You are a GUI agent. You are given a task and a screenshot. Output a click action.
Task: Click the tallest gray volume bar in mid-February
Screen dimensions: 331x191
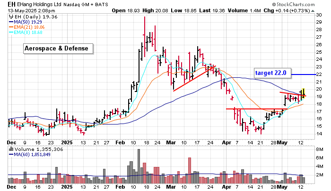[139, 166]
